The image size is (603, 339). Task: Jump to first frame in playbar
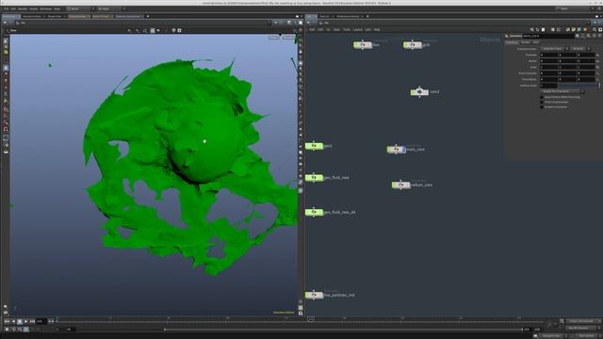pyautogui.click(x=7, y=321)
